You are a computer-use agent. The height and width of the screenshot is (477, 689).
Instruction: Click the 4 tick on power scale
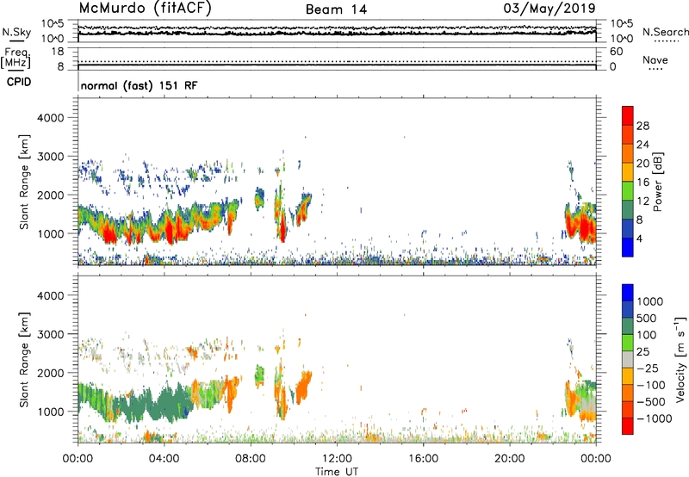pyautogui.click(x=640, y=238)
